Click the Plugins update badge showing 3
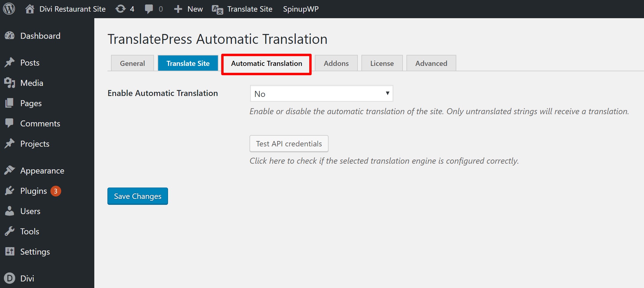Image resolution: width=644 pixels, height=288 pixels. [56, 191]
